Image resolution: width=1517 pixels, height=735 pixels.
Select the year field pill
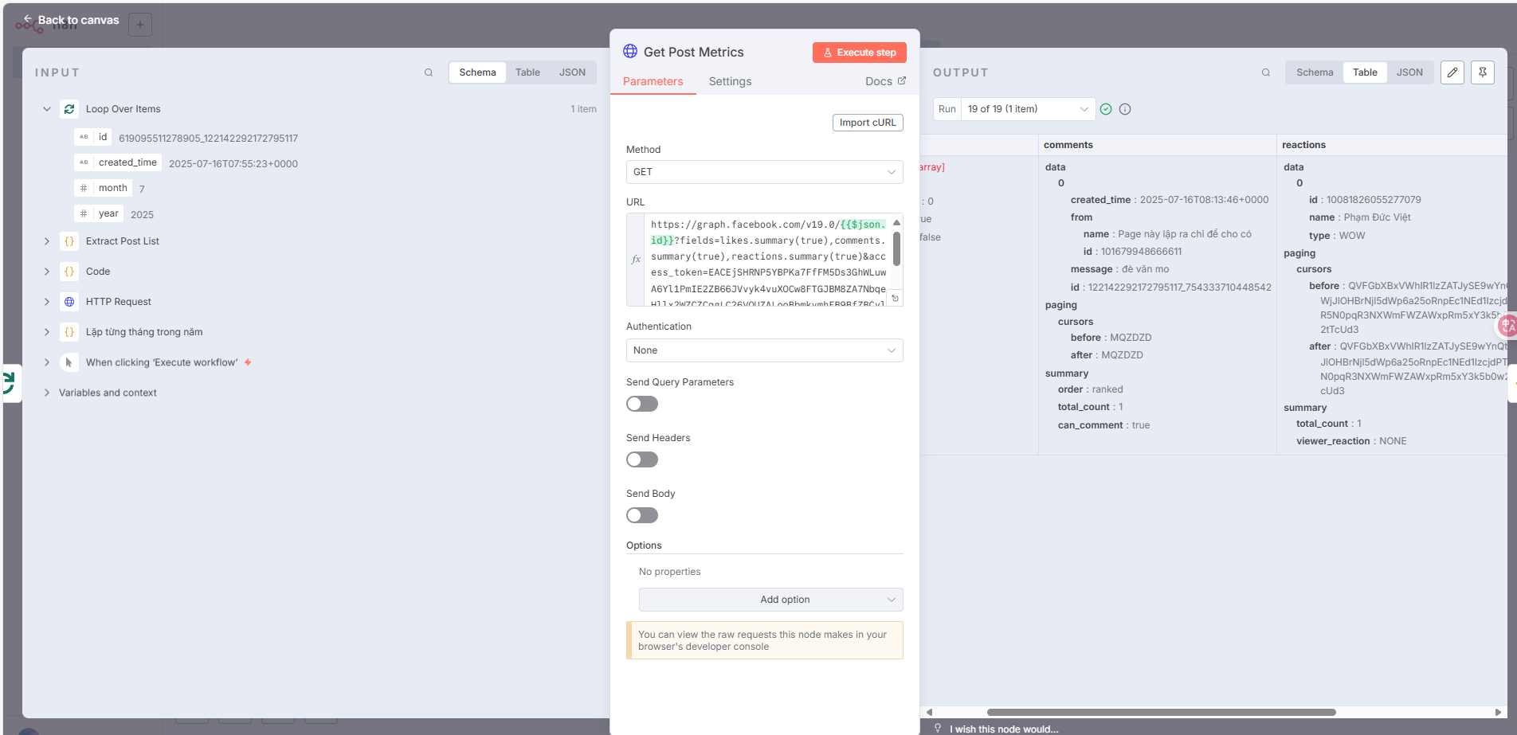click(x=99, y=213)
